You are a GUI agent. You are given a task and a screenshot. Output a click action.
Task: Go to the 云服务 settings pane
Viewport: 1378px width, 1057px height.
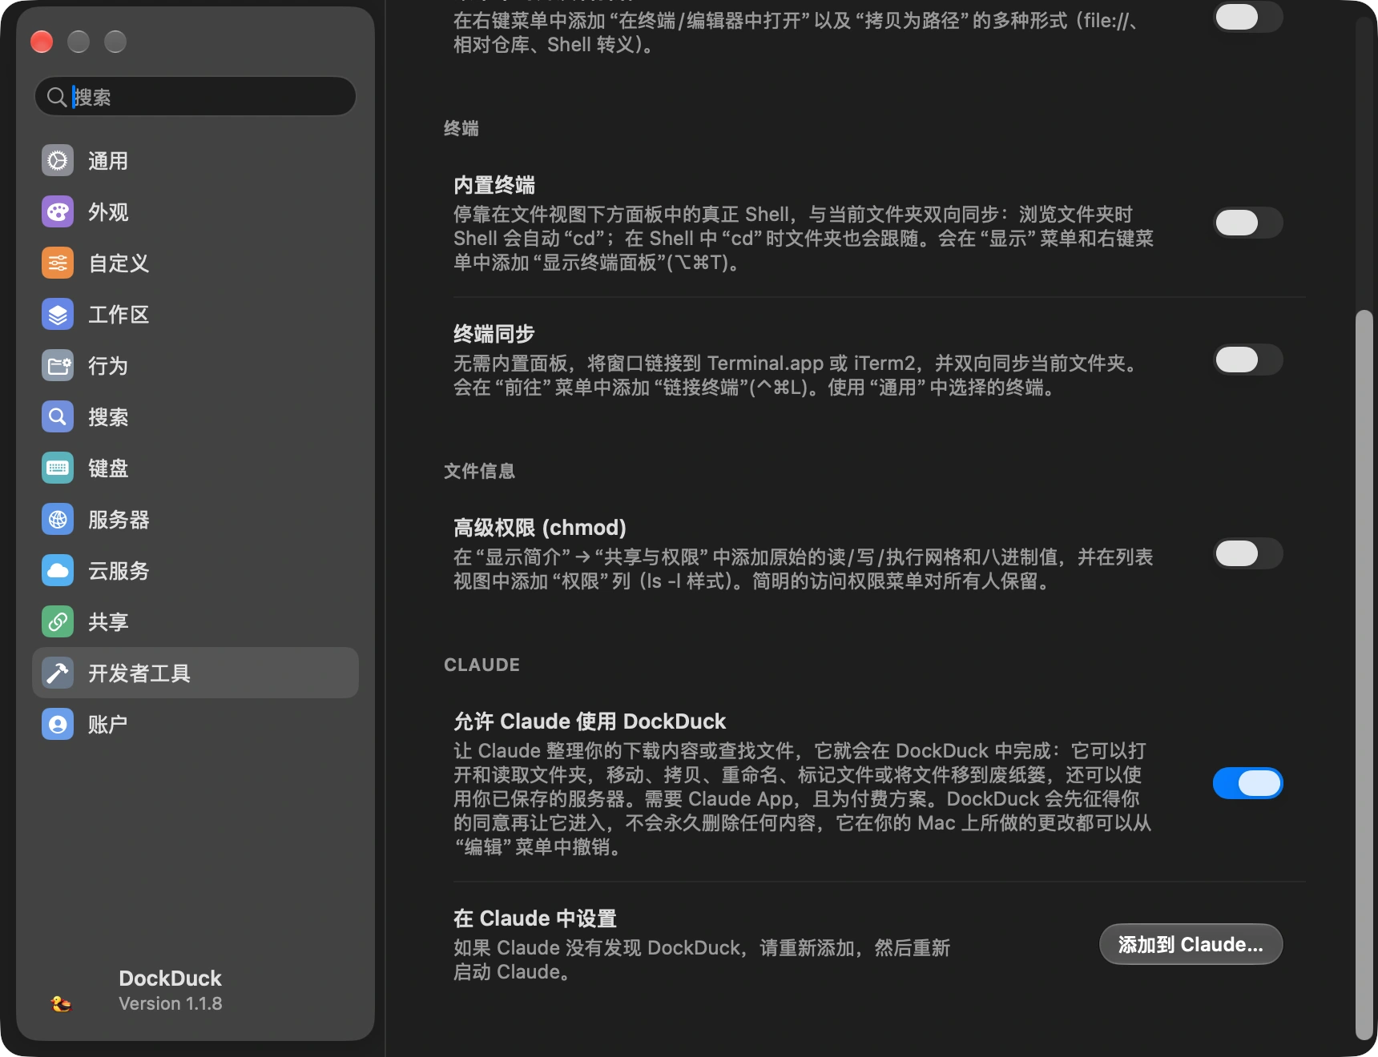(x=195, y=571)
